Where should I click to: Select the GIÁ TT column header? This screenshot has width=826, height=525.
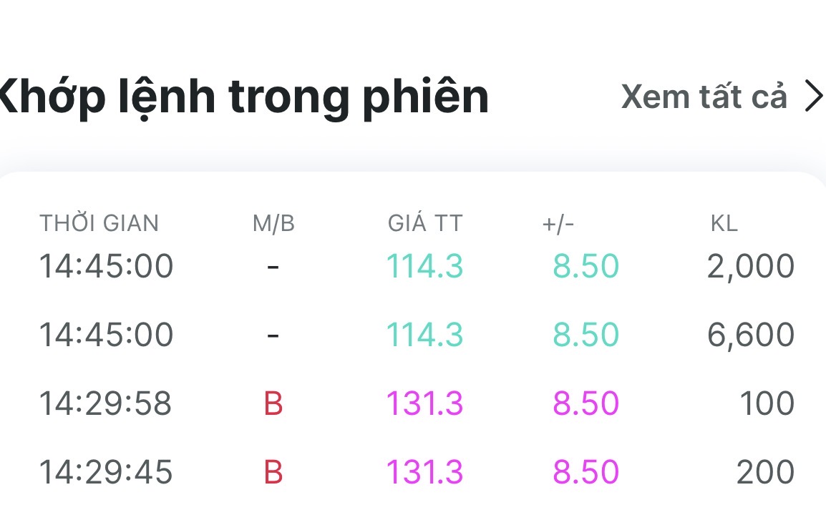425,224
